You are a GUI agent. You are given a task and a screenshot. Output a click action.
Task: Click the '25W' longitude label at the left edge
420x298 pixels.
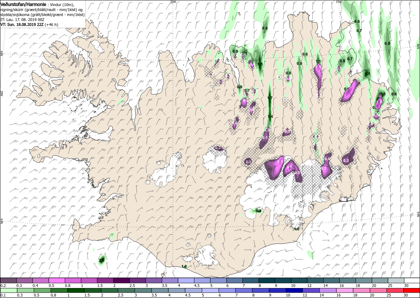[2, 93]
